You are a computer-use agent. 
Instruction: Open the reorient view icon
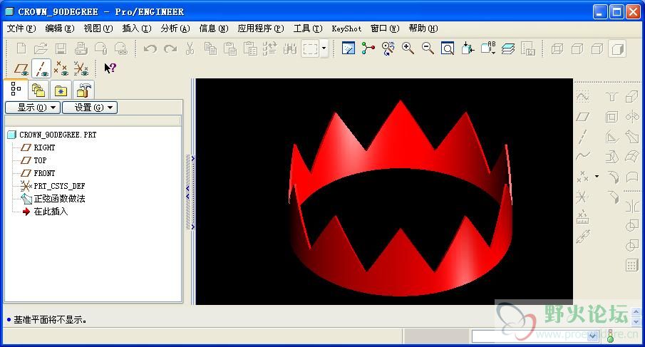tap(468, 48)
